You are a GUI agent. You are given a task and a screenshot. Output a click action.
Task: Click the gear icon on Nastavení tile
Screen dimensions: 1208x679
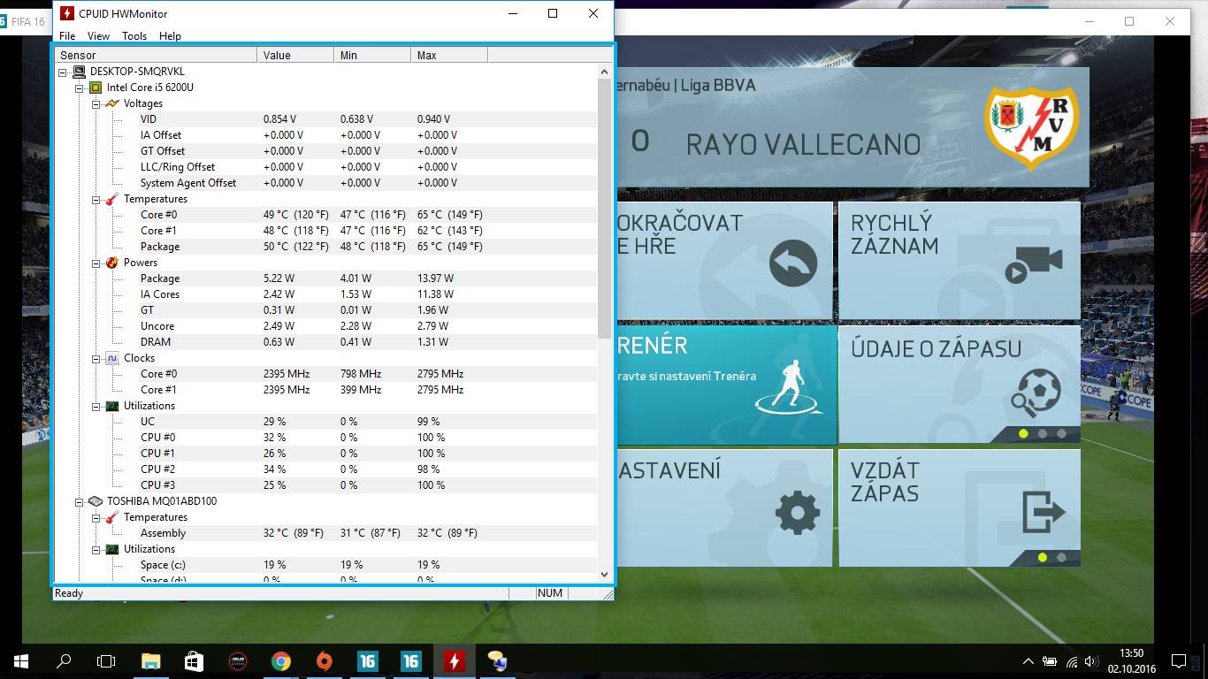tap(797, 512)
